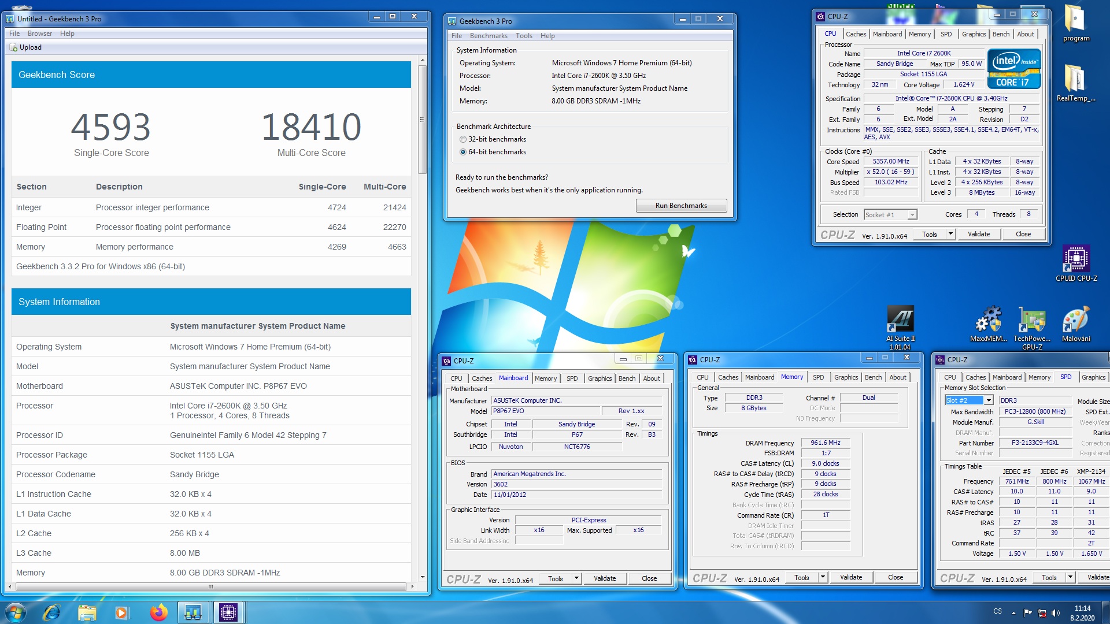Launch CPUID CPU-Z desktop shortcut

pyautogui.click(x=1076, y=263)
